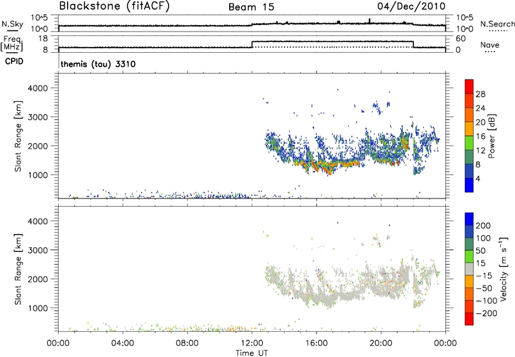Click the '-15' Velocity colorbar label

(x=484, y=276)
